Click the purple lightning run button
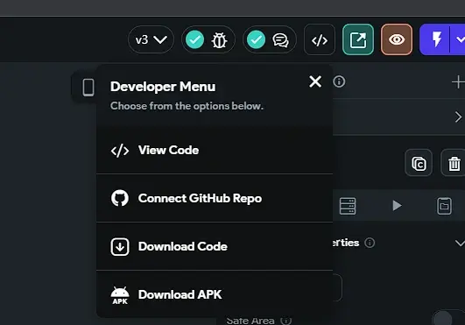 click(x=435, y=39)
